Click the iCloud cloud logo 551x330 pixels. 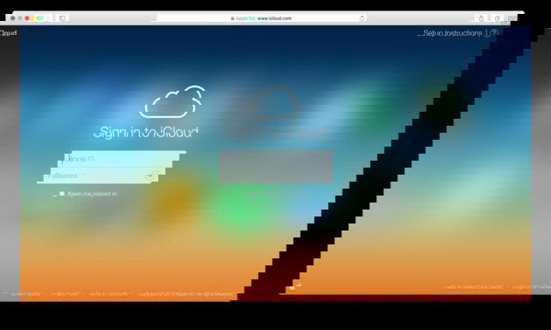tap(172, 101)
